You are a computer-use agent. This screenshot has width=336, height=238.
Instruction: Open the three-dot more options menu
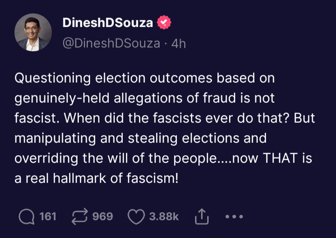click(234, 217)
